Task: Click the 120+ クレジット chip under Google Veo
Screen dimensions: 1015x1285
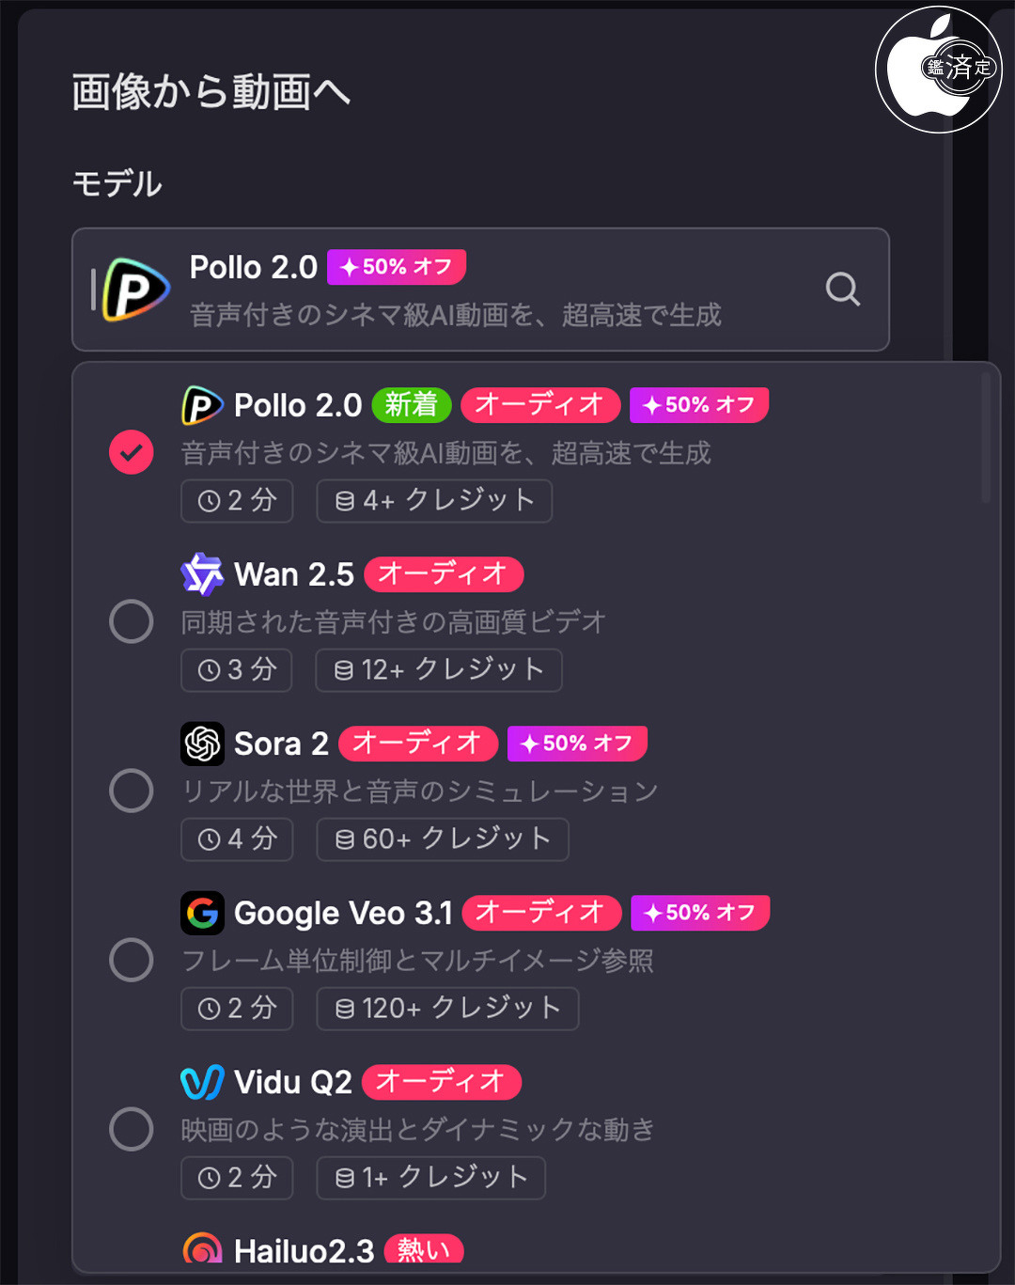Action: (x=447, y=1009)
